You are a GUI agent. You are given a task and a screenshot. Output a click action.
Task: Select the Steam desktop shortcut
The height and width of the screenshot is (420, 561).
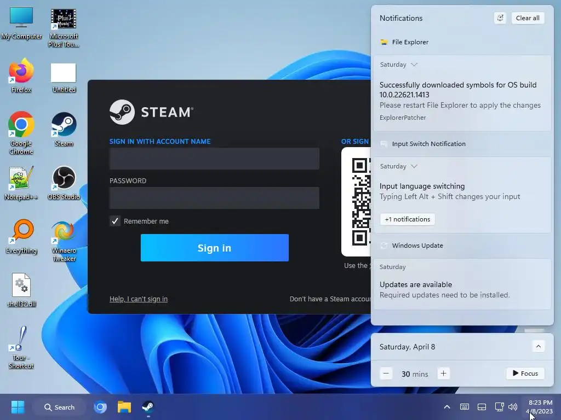[64, 130]
